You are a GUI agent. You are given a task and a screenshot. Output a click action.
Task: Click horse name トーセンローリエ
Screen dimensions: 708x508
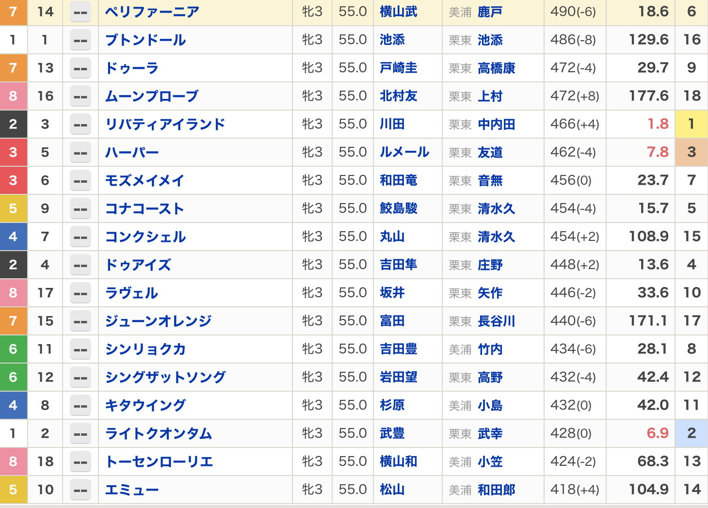(x=159, y=461)
